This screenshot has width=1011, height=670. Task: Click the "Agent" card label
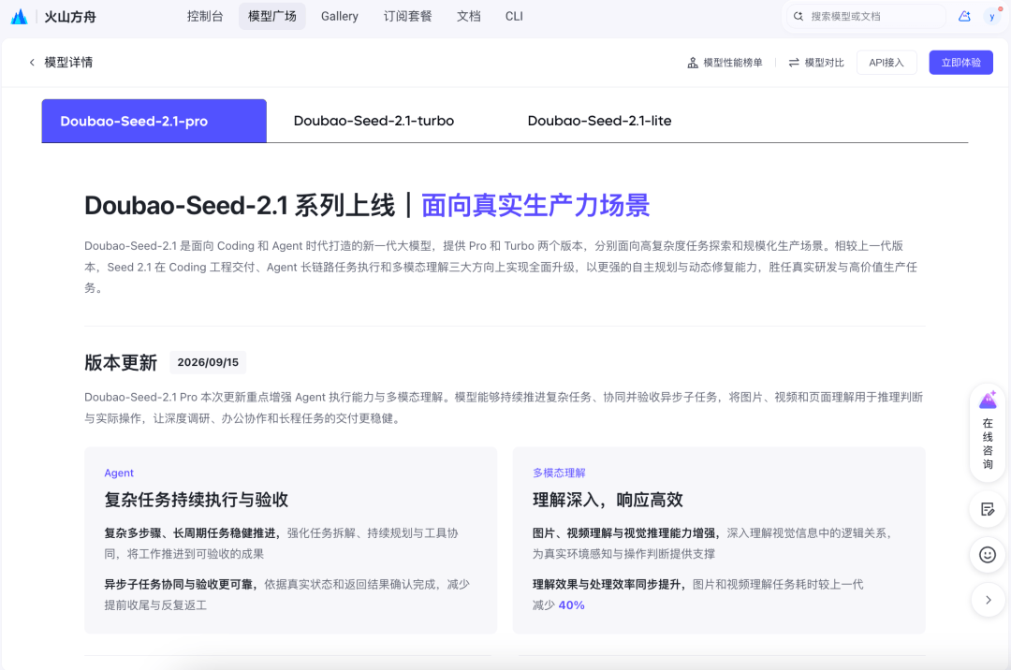(119, 473)
